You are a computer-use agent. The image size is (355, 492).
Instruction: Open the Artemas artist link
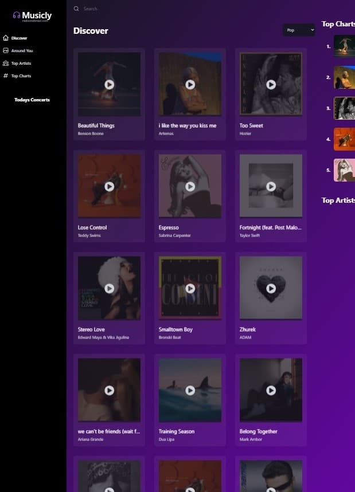tap(166, 133)
